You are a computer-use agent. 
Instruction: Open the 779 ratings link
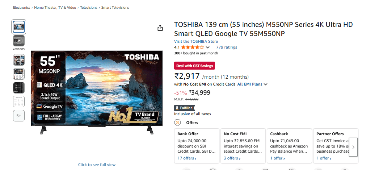pos(226,47)
